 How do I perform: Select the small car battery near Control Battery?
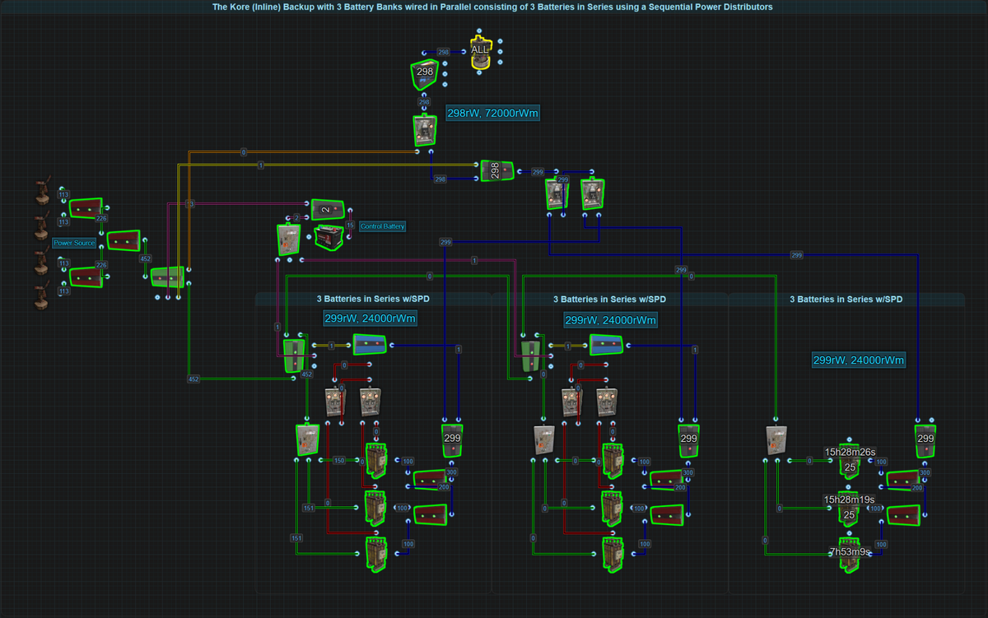[x=330, y=238]
